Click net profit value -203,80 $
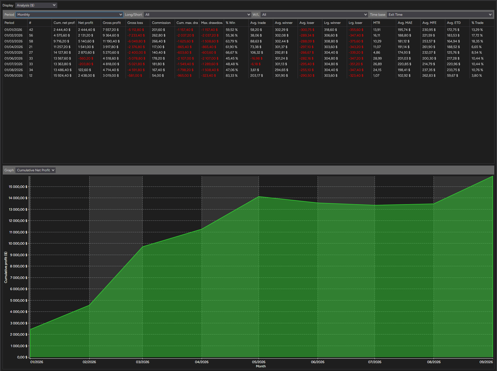497x371 pixels. (x=86, y=64)
